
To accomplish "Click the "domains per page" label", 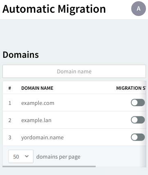I will (x=58, y=157).
